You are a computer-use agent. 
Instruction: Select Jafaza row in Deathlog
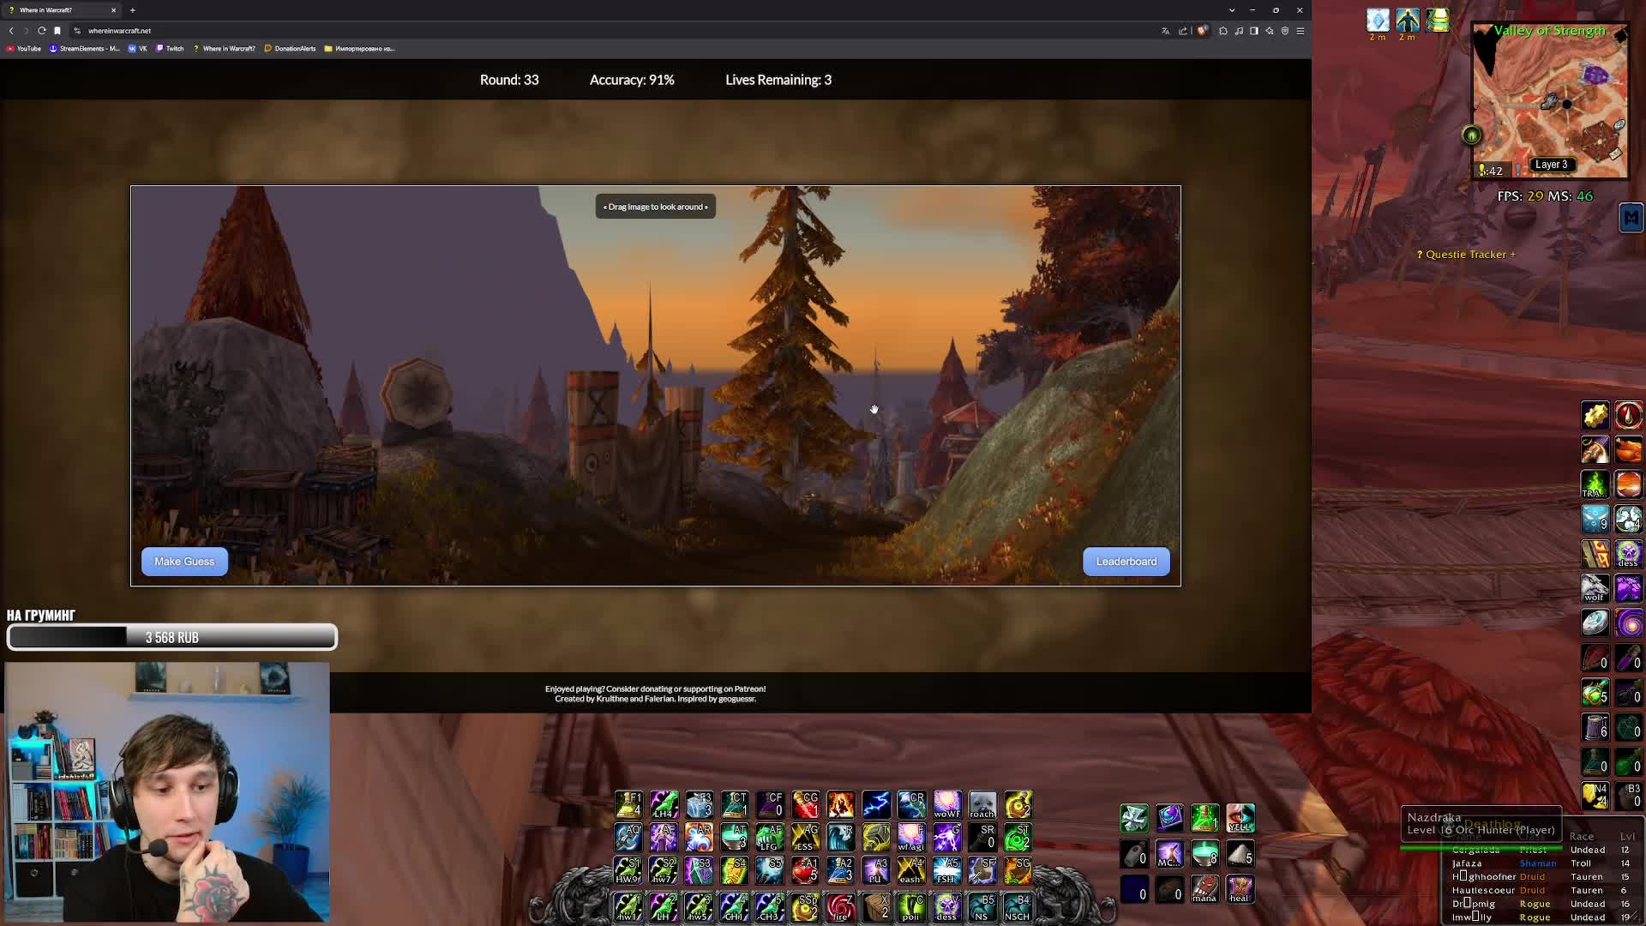[x=1543, y=863]
